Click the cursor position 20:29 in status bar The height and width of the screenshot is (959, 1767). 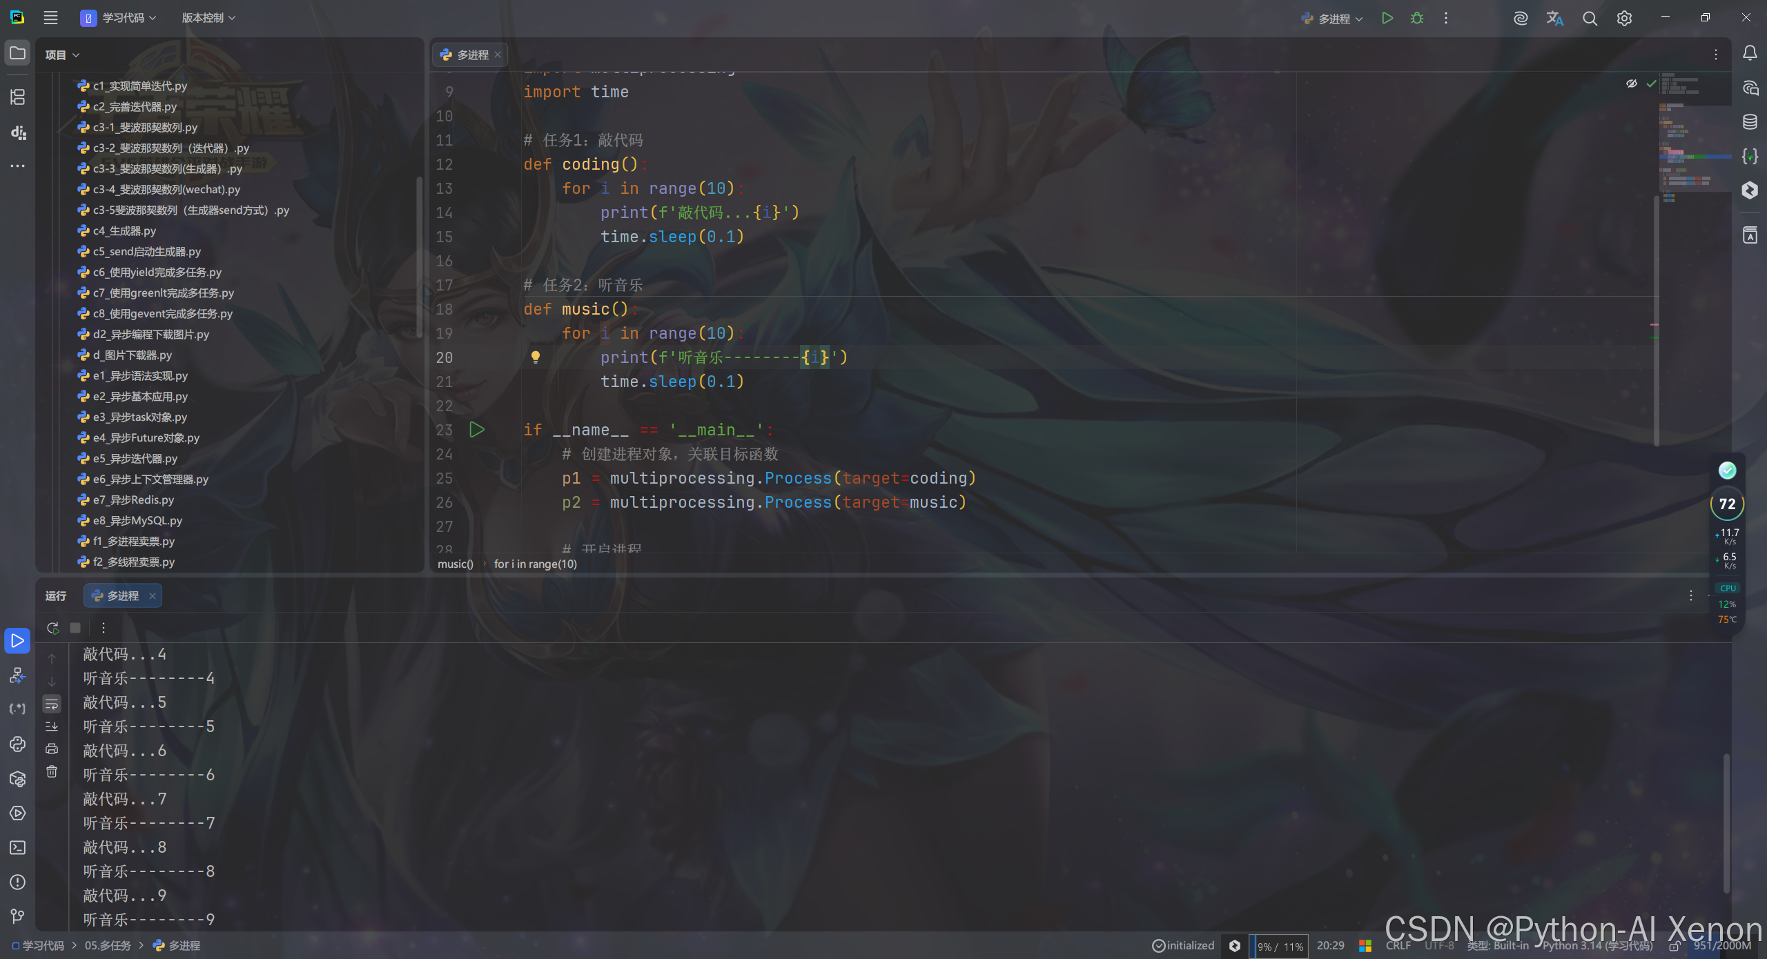coord(1330,946)
